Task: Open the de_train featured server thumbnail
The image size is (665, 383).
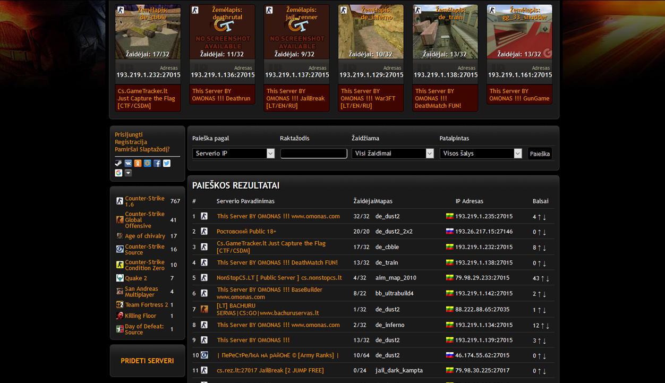Action: pyautogui.click(x=445, y=32)
